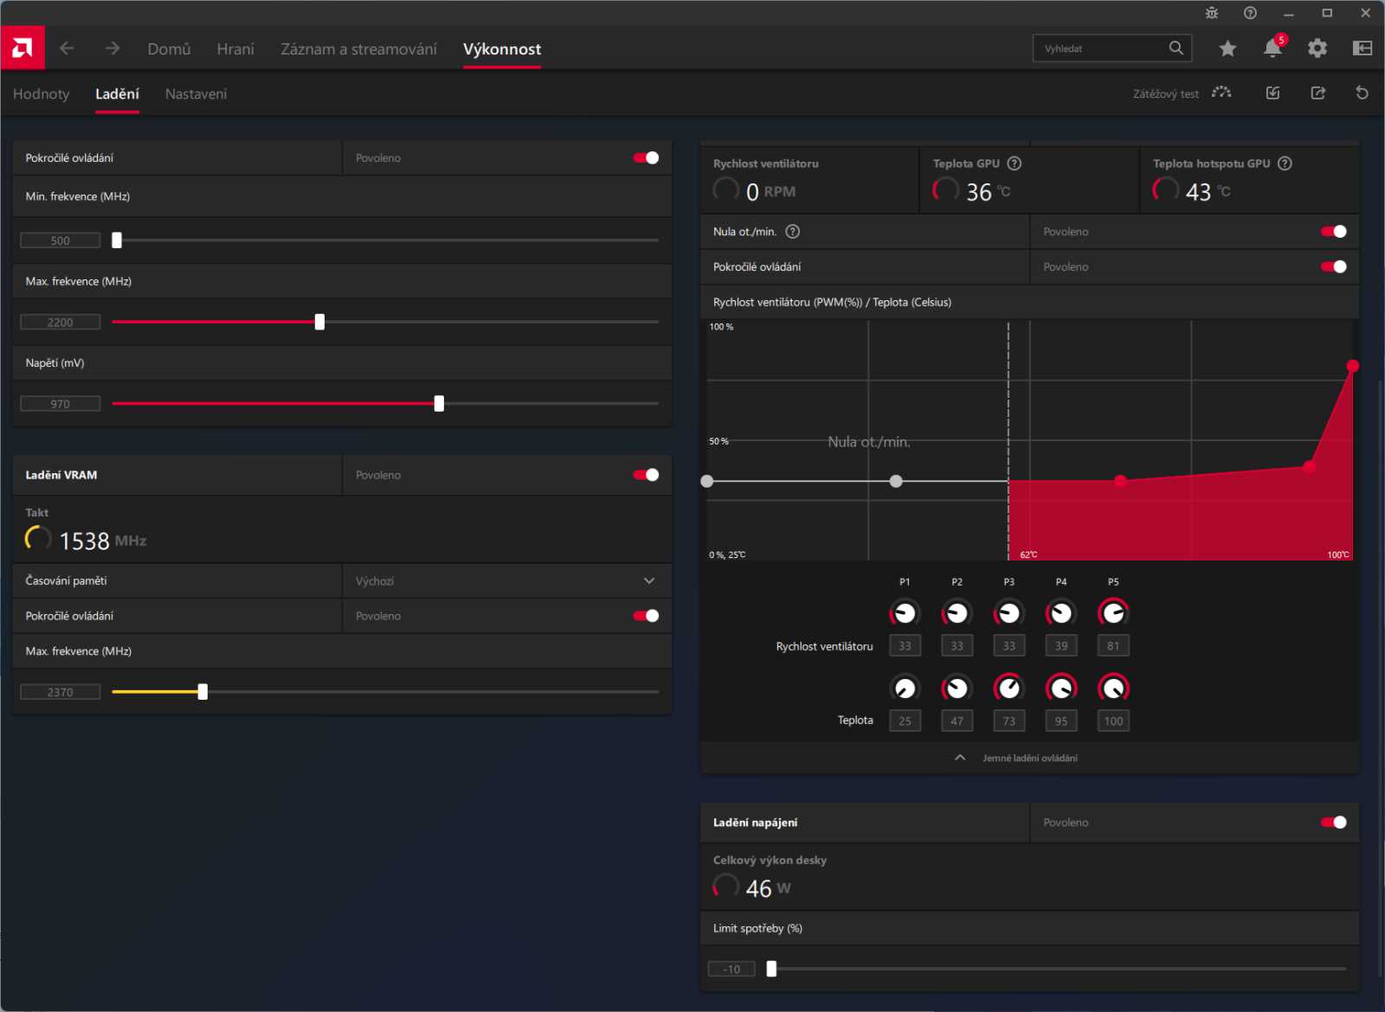Click Zátěžový test label
This screenshot has width=1385, height=1012.
coord(1166,93)
